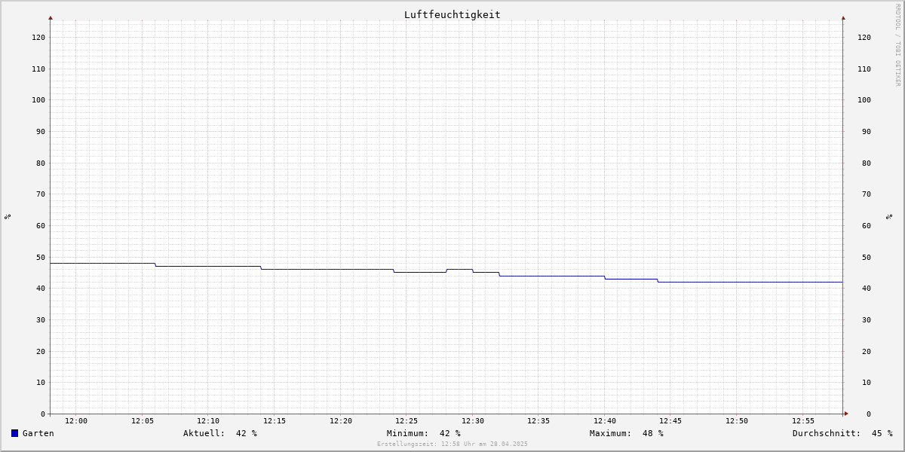Click the 12:45 time axis label
Screen dimensions: 905x452
pyautogui.click(x=670, y=421)
